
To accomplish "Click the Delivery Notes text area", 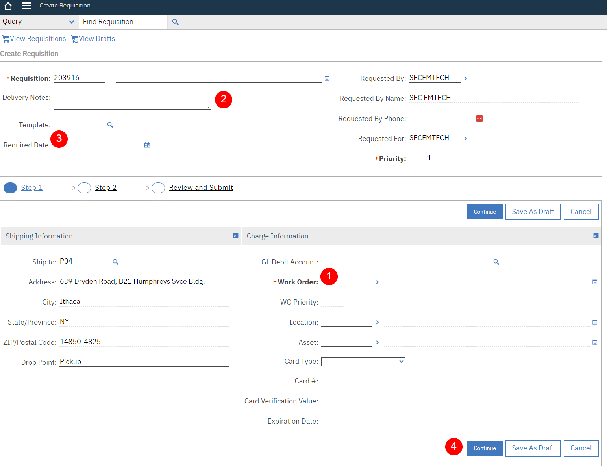I will point(132,102).
